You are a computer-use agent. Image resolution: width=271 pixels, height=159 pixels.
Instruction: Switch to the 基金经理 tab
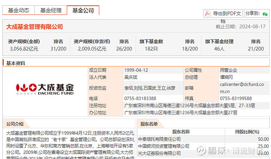tap(51, 10)
